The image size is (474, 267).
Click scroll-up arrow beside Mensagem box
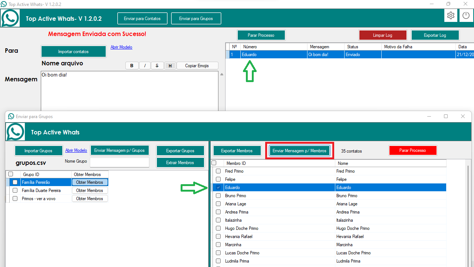pyautogui.click(x=222, y=74)
